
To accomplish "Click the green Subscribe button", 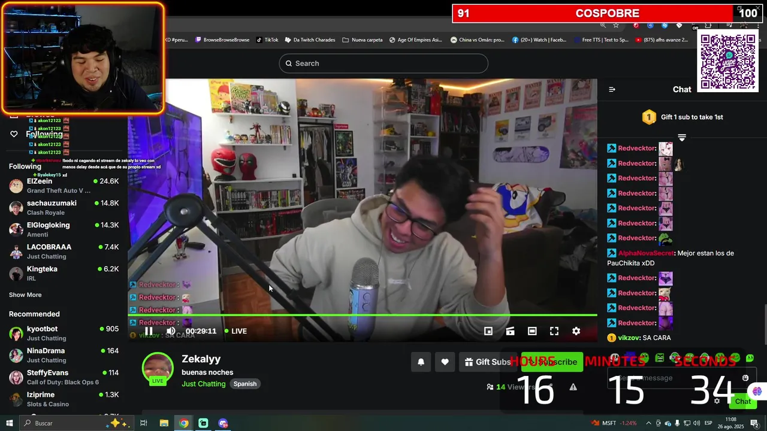I will pos(552,362).
